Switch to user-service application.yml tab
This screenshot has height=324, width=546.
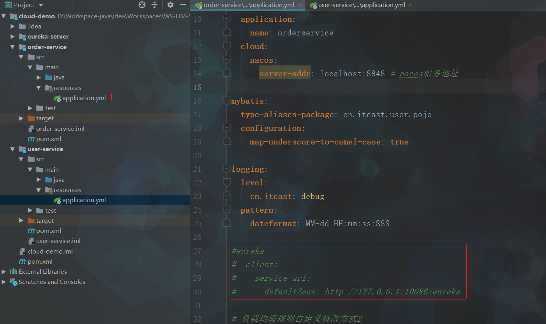coord(362,5)
